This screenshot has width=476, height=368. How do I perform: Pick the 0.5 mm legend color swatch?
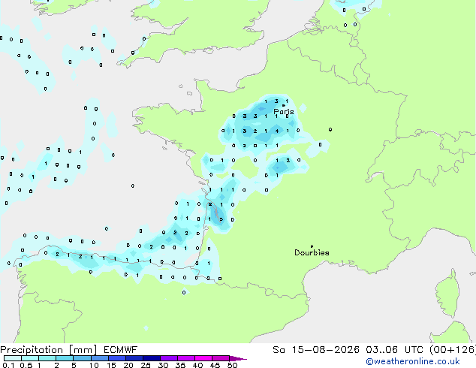[30, 358]
